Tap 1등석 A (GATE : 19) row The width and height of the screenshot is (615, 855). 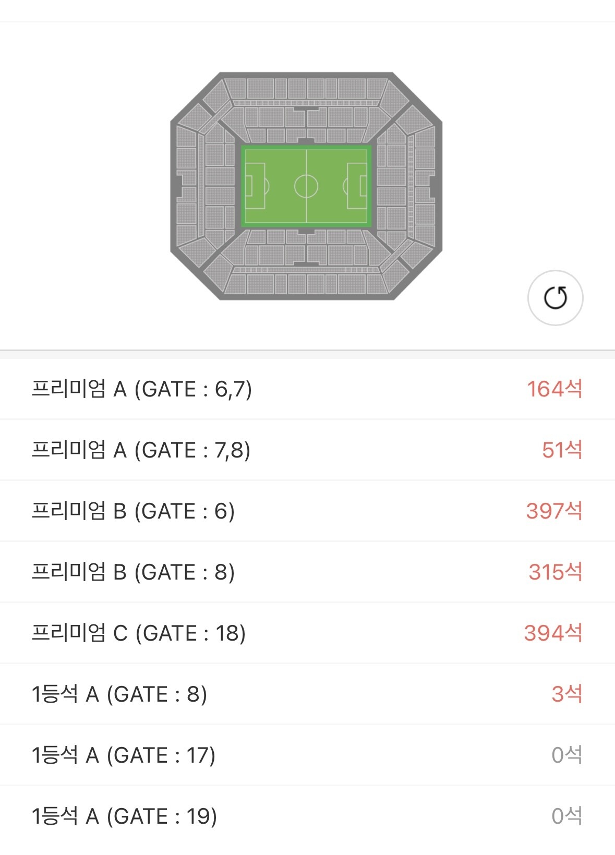124,816
